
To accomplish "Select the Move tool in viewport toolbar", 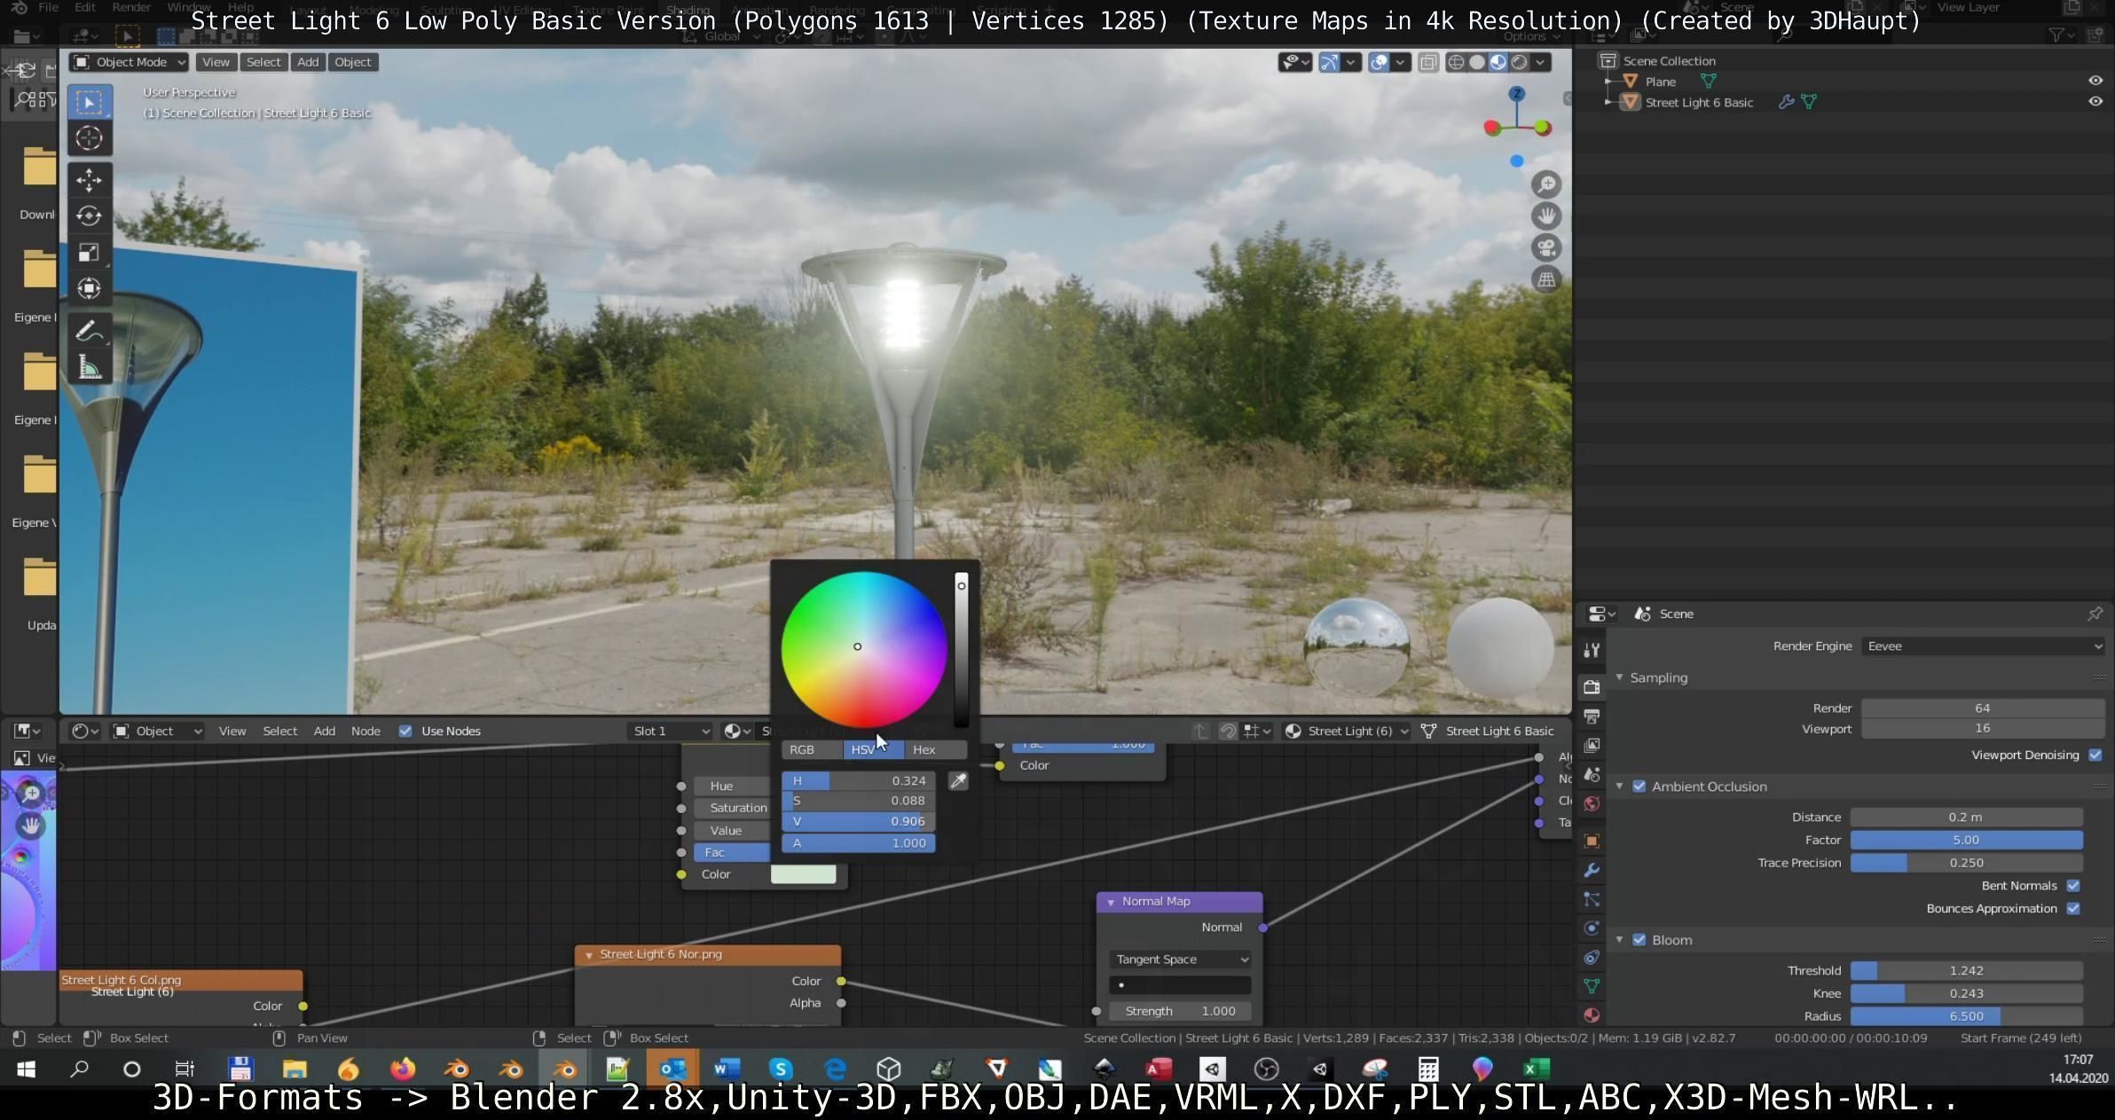I will point(89,180).
